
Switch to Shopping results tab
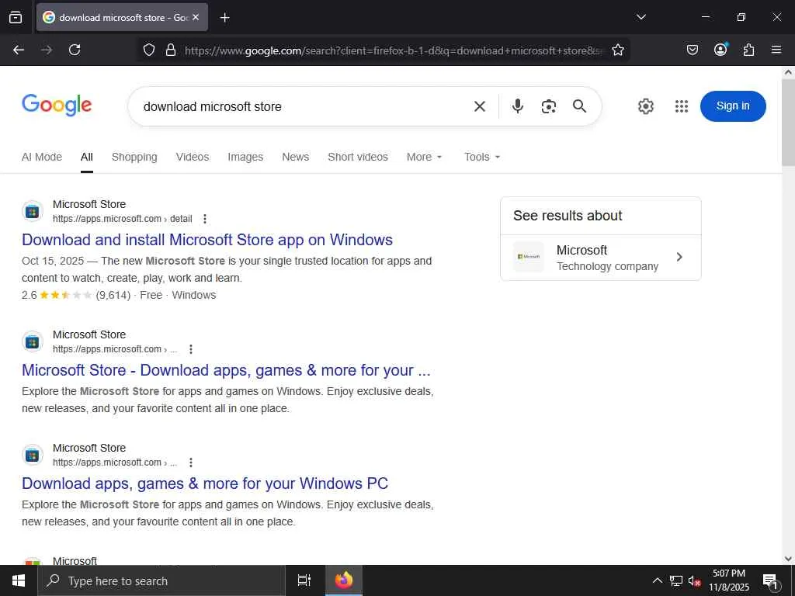click(x=134, y=157)
